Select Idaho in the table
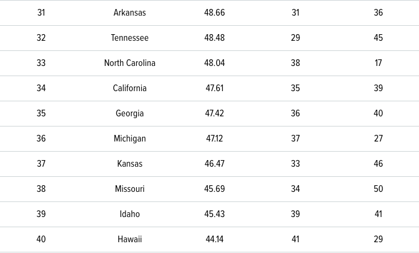This screenshot has width=419, height=253. click(130, 214)
